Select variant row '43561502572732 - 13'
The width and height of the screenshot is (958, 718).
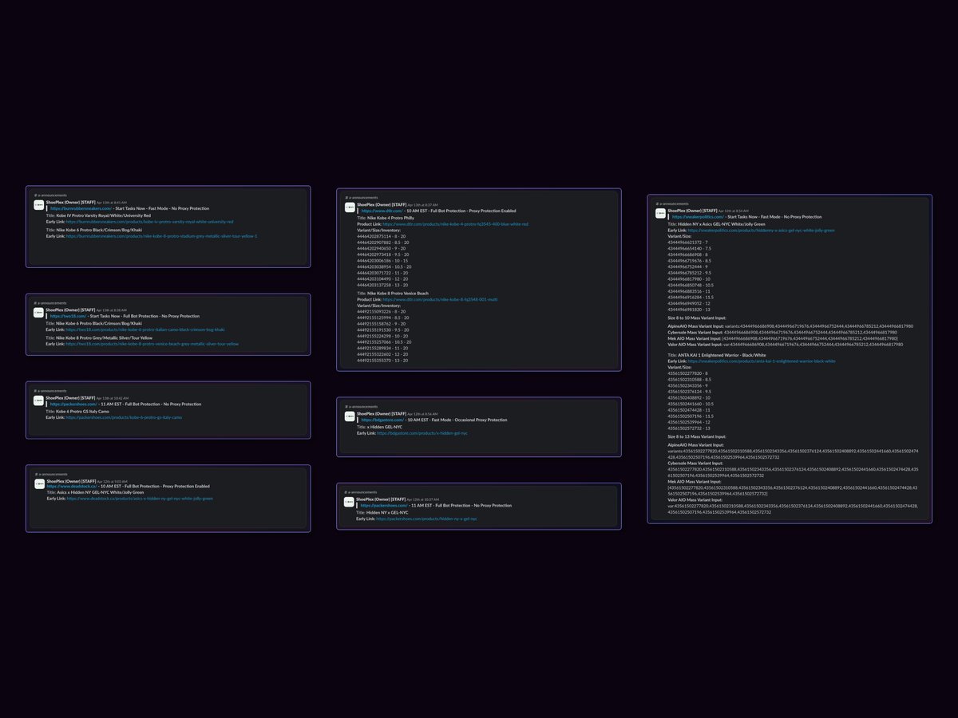click(x=688, y=428)
